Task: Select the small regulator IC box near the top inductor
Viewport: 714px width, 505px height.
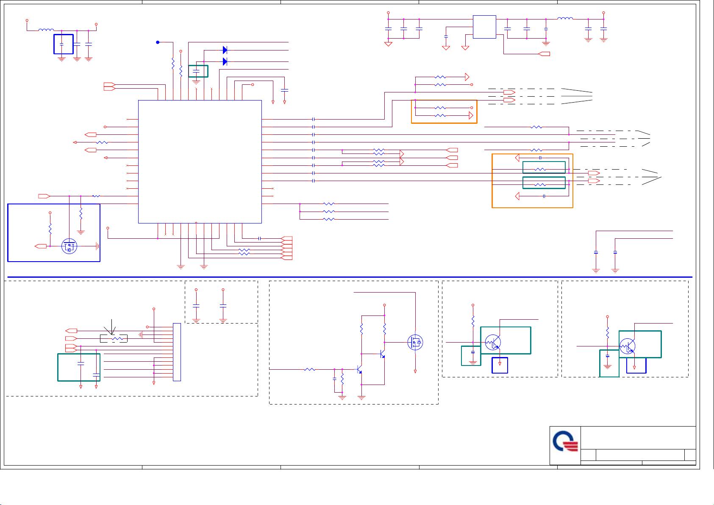Action: [484, 27]
